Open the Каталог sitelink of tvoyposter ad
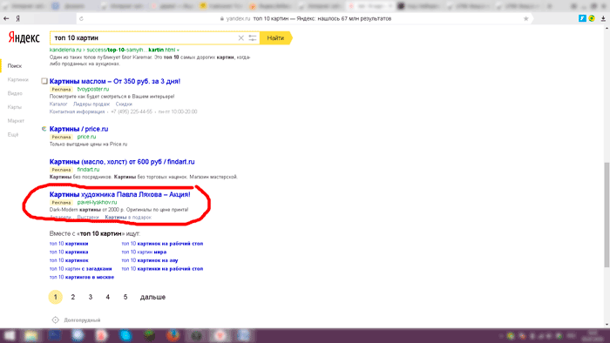 click(58, 104)
